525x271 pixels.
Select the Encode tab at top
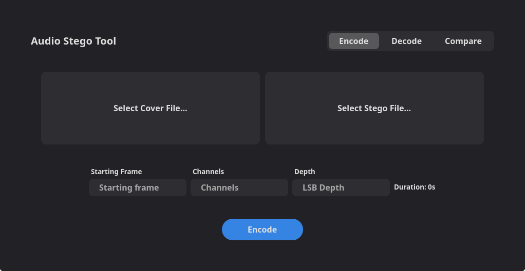tap(353, 41)
